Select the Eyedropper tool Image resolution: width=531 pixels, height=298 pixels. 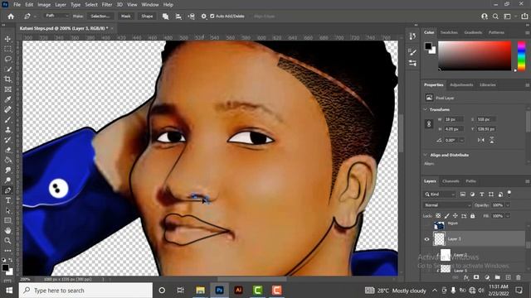[x=7, y=99]
